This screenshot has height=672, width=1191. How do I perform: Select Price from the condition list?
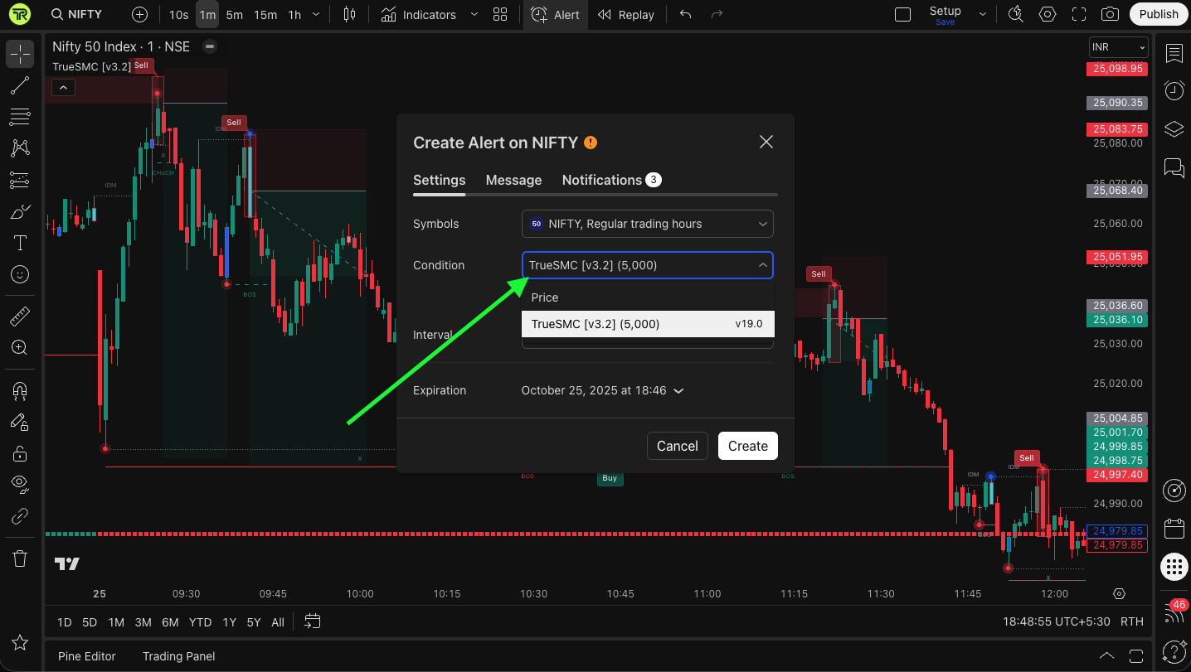point(545,297)
